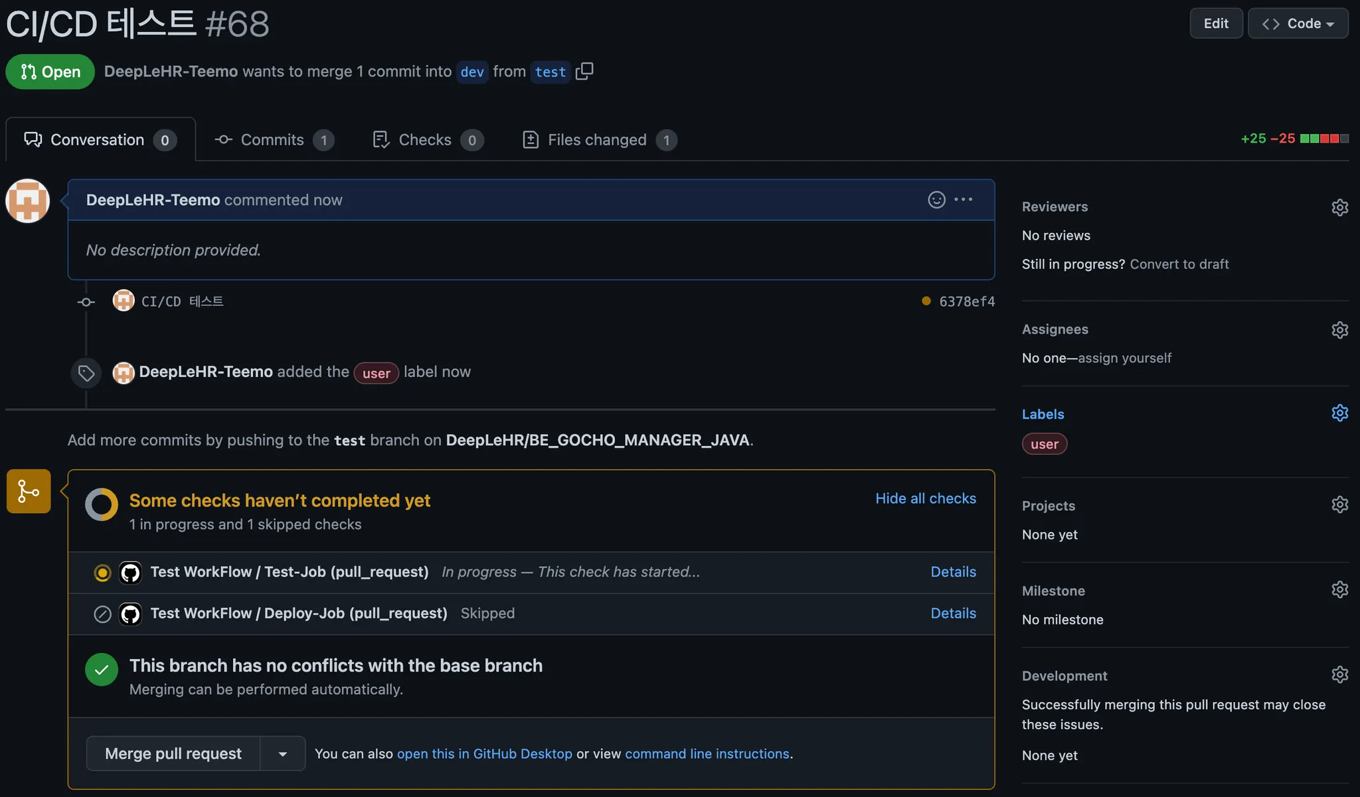Viewport: 1360px width, 797px height.
Task: Click the Merge pull request button
Action: click(x=173, y=754)
